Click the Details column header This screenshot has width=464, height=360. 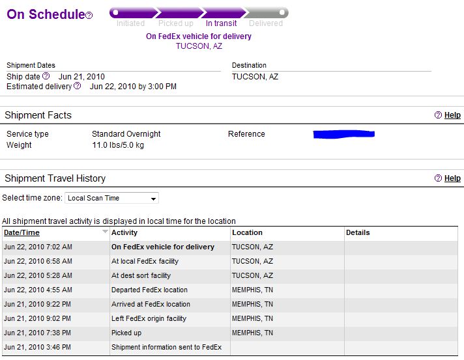[358, 232]
